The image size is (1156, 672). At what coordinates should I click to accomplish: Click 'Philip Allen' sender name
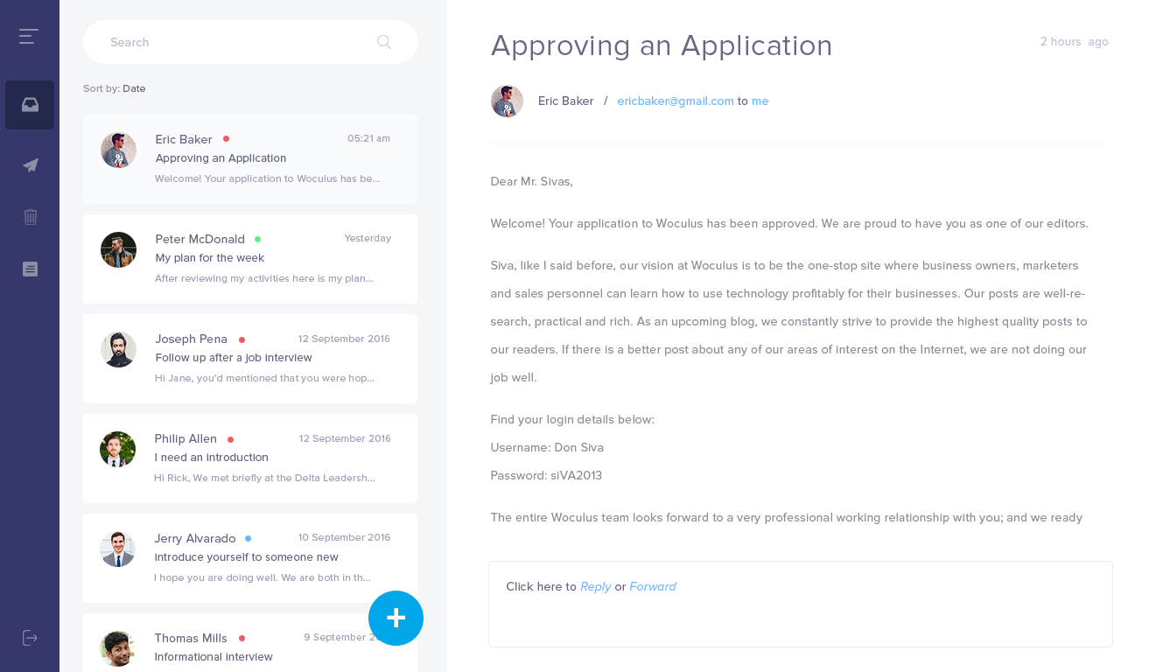pos(186,438)
